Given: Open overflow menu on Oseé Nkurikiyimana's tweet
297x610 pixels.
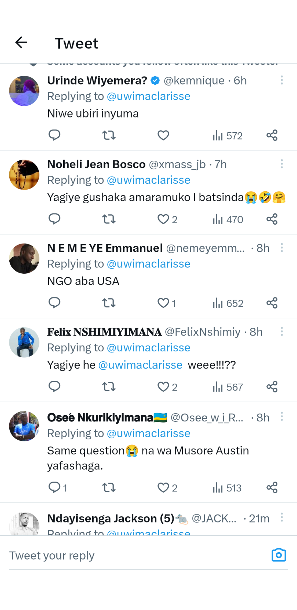Looking at the screenshot, I should pos(282,417).
